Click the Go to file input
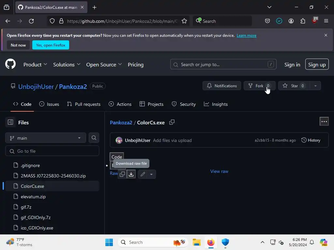The height and width of the screenshot is (250, 334). pos(52,151)
